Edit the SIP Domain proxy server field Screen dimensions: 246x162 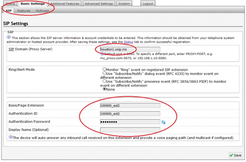pos(130,49)
